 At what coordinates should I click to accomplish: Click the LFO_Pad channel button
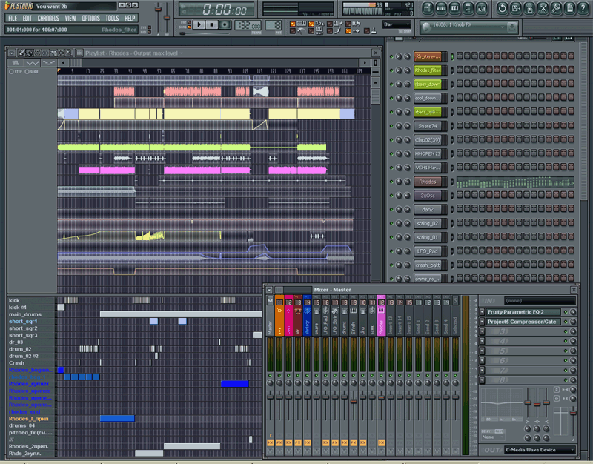coord(428,251)
